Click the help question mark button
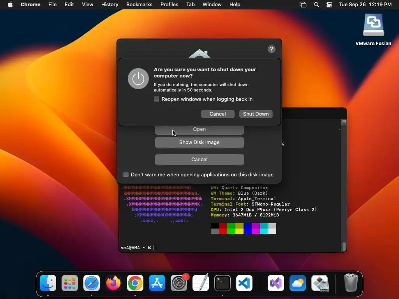Image resolution: width=399 pixels, height=299 pixels. pos(272,49)
